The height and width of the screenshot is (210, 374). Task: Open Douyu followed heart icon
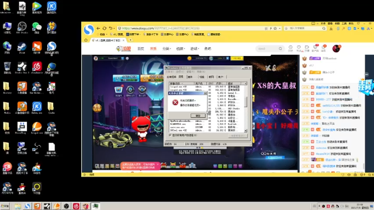[299, 48]
